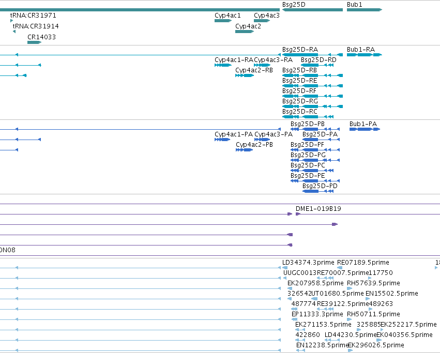Click the Cyp4ac2 gene bar
Screen dimensions: 440x353
[245, 32]
